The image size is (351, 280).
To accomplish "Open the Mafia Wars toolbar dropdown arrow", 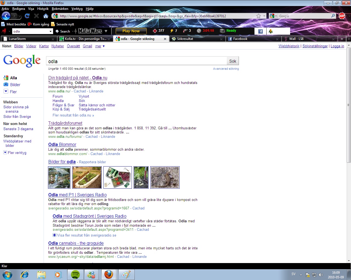I will point(106,31).
